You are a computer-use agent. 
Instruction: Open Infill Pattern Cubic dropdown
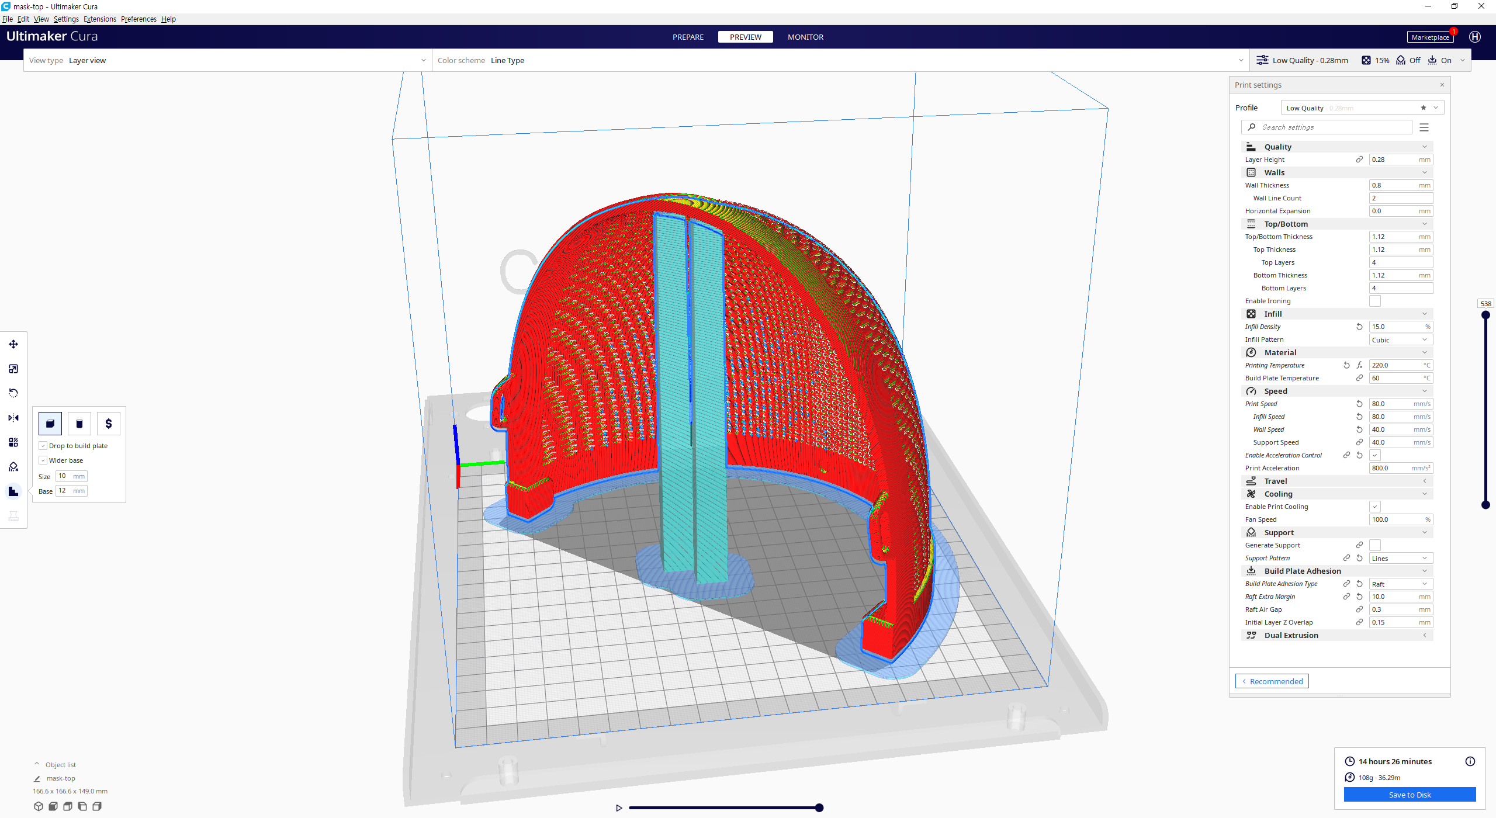tap(1400, 340)
